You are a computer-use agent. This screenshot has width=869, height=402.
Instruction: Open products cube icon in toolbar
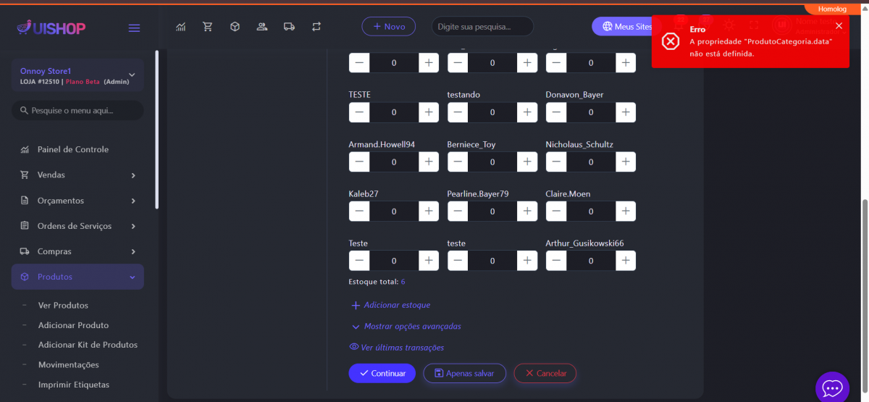tap(235, 27)
